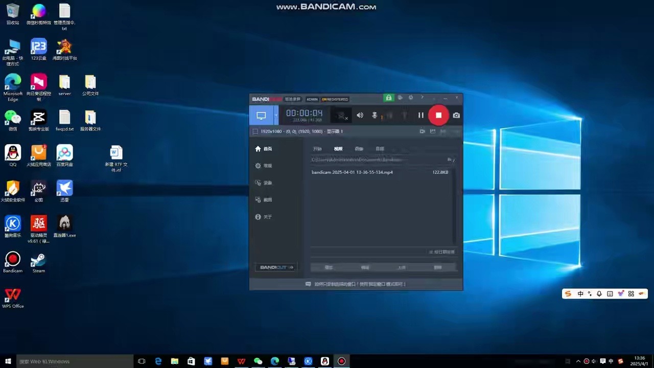Toggle 中 Chinese mode on Sogou IME bar
Screen dimensions: 654x368
click(580, 294)
